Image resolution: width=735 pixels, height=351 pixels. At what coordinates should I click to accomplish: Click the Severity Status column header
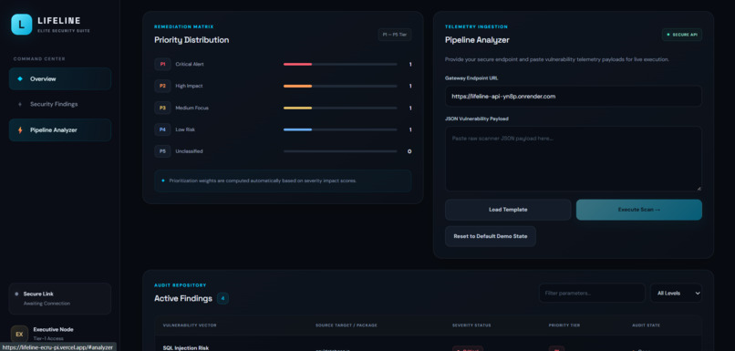tap(471, 325)
